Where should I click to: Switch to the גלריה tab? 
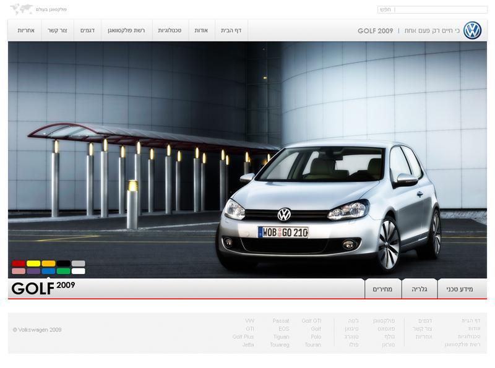[420, 289]
